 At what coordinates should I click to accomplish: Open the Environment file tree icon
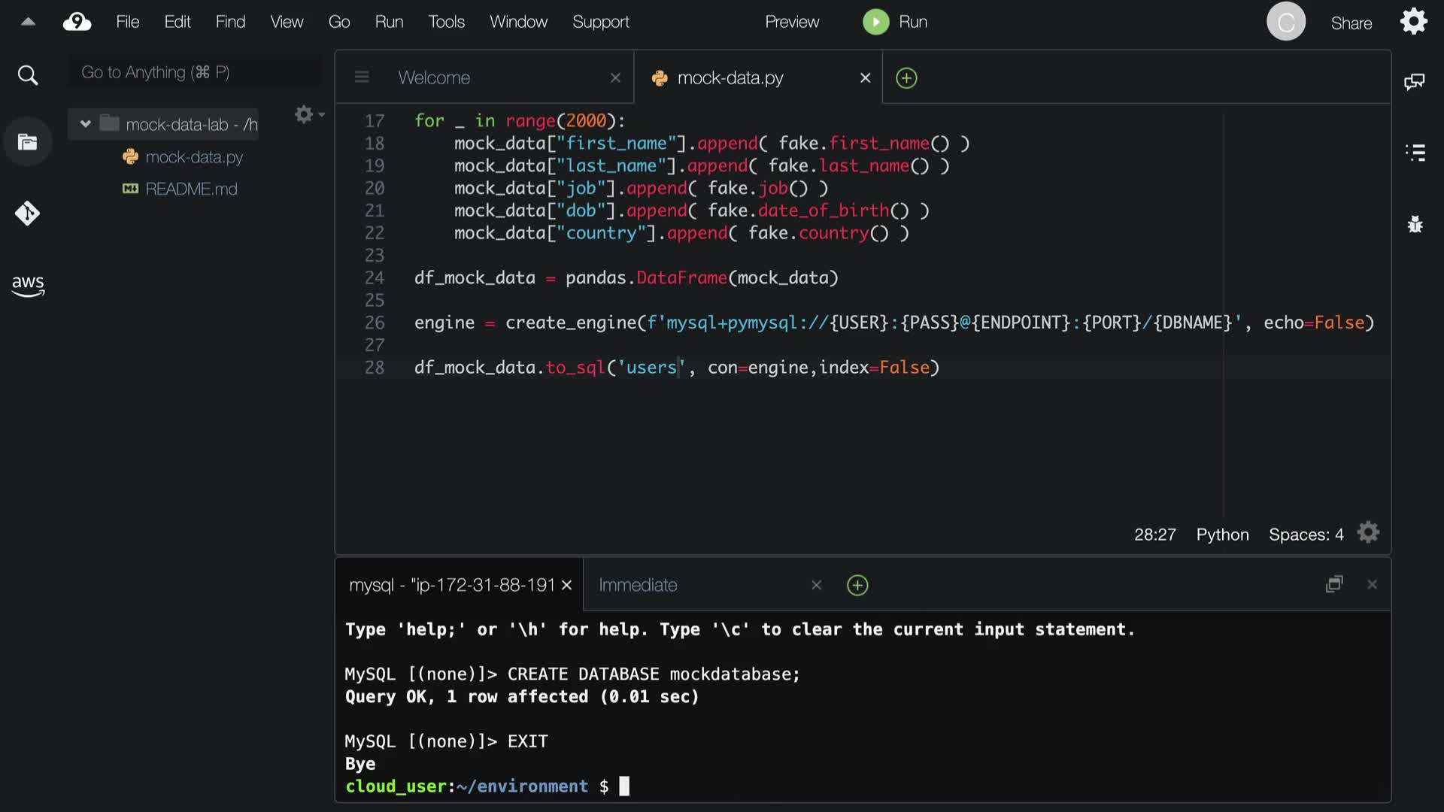point(28,142)
